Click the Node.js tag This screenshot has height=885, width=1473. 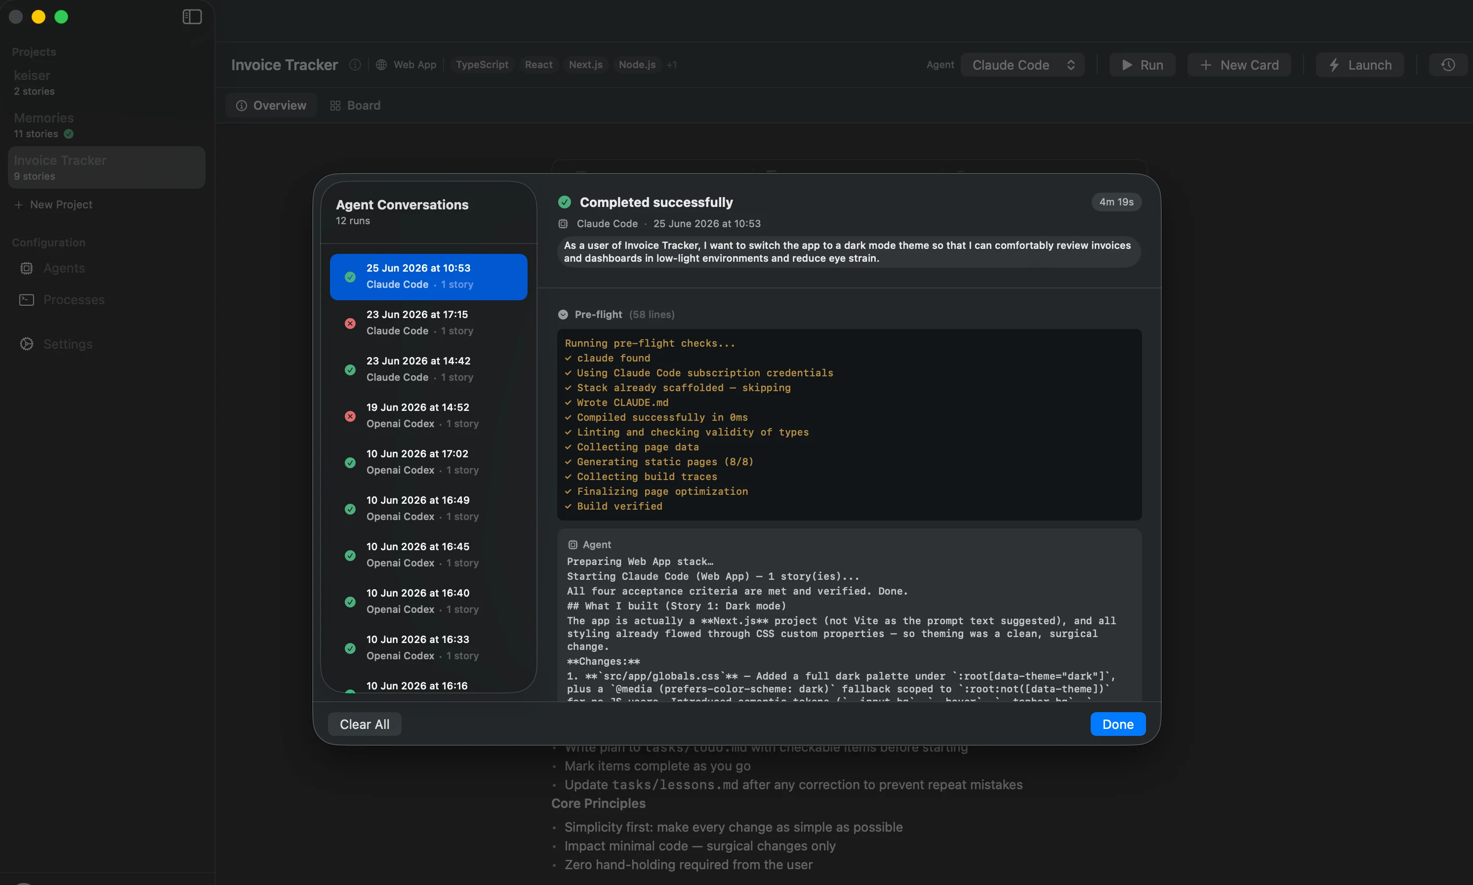[637, 64]
